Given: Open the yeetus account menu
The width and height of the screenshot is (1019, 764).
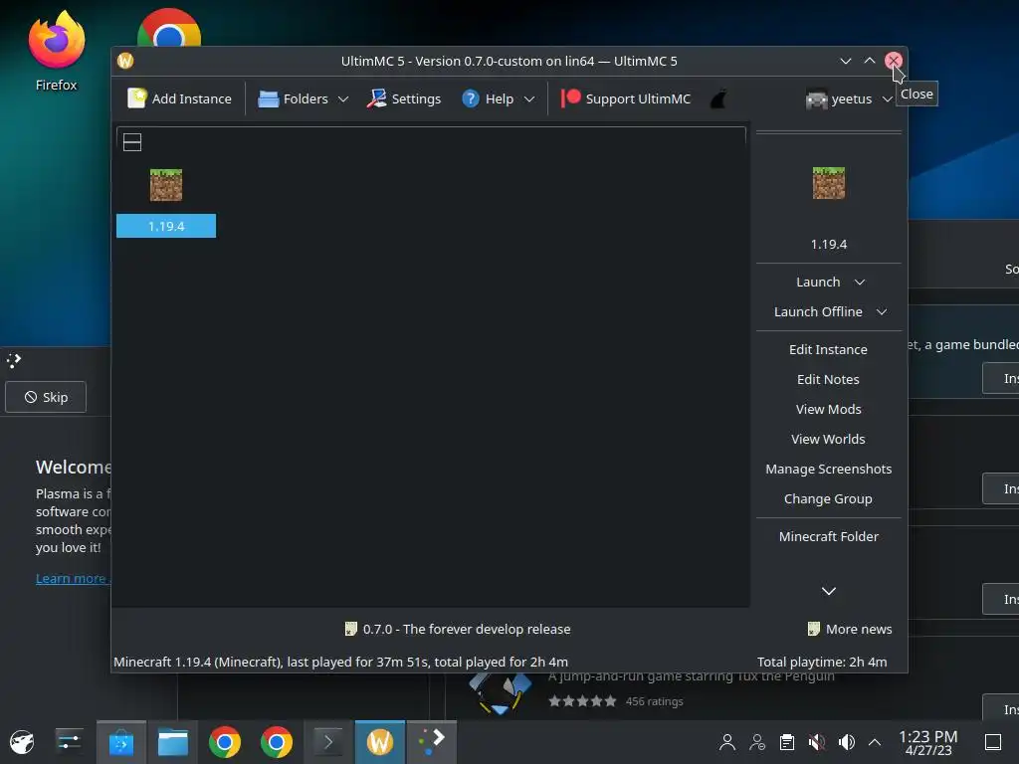Looking at the screenshot, I should click(848, 98).
